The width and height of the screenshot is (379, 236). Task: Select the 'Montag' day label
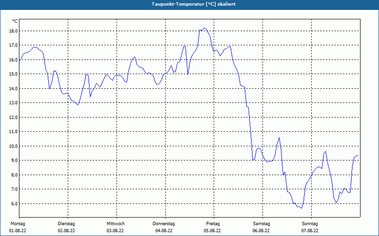(18, 224)
